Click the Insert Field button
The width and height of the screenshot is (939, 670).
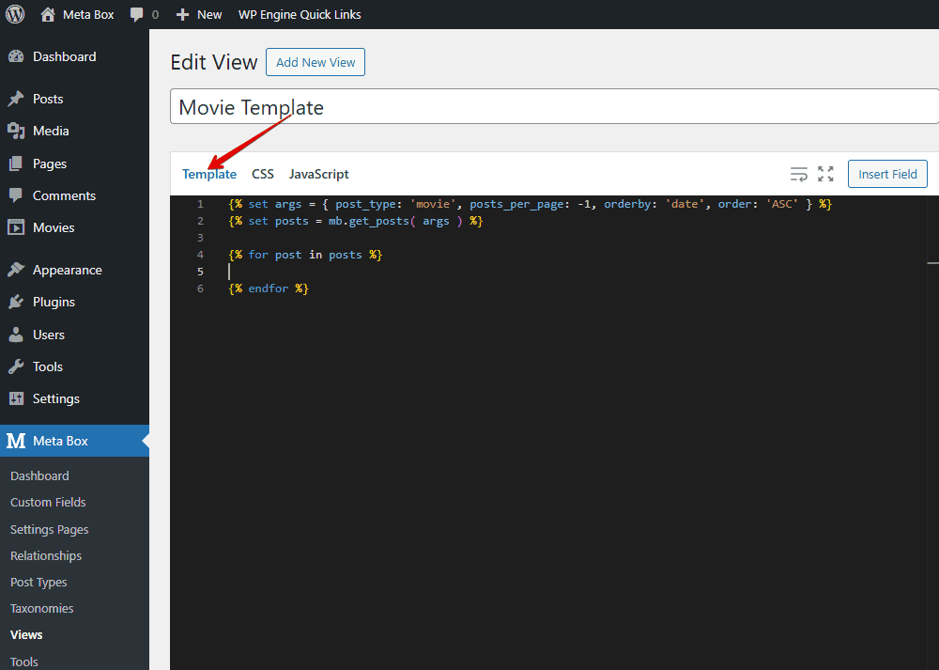[886, 173]
